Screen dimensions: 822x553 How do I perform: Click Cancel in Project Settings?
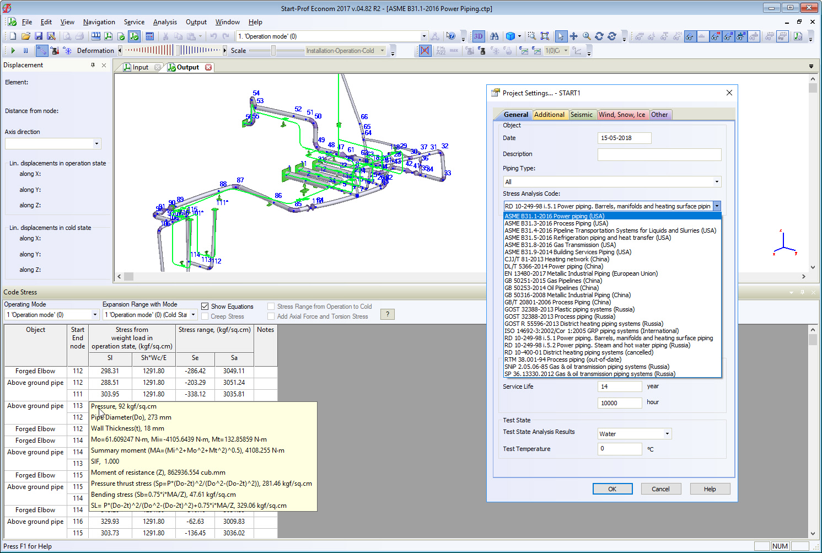click(x=660, y=489)
